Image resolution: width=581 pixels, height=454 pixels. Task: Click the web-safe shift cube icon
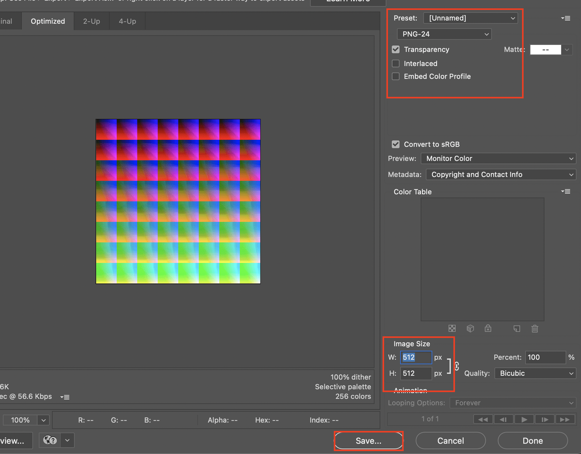point(470,328)
